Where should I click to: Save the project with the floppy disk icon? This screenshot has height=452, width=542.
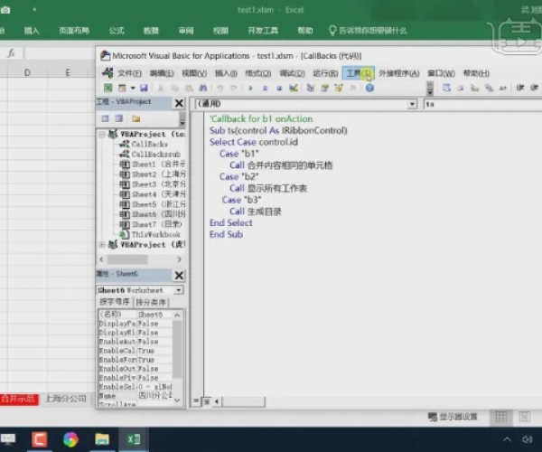[x=144, y=88]
